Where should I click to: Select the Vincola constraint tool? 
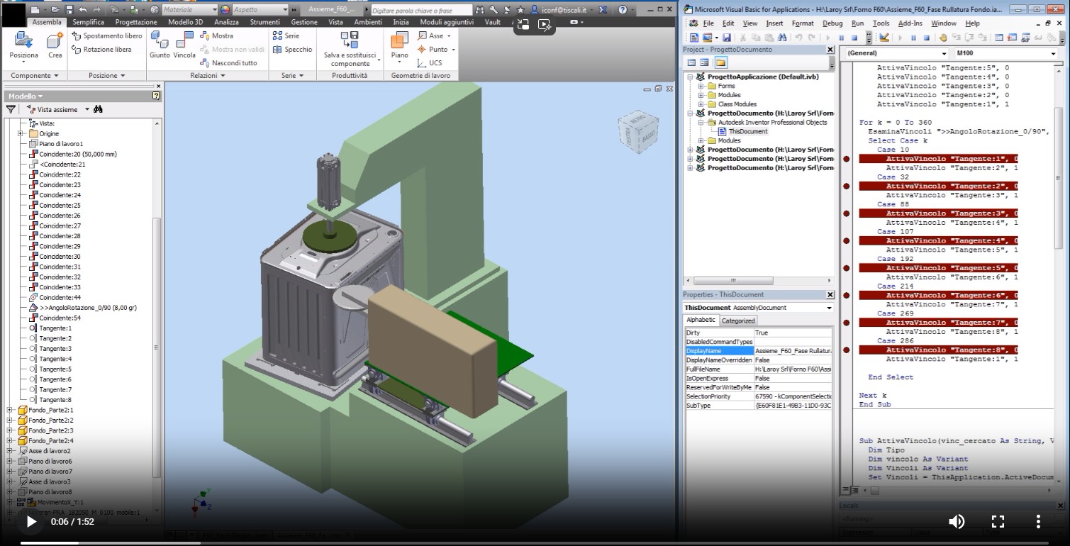[x=184, y=45]
